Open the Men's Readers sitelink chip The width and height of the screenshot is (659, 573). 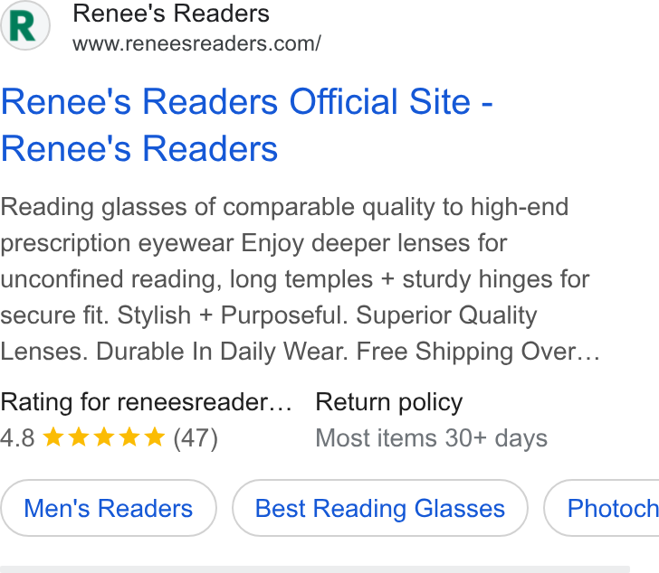(x=109, y=508)
